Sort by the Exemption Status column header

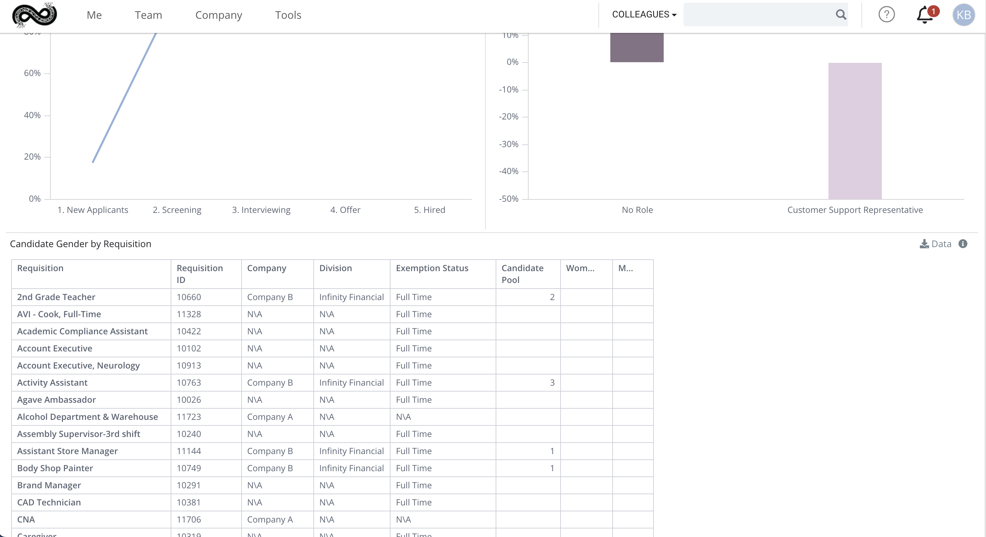pyautogui.click(x=443, y=274)
